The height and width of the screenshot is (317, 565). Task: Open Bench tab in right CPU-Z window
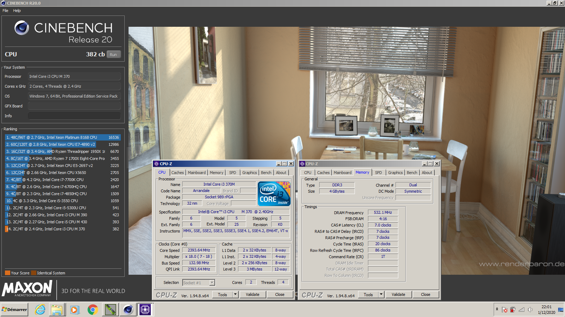coord(412,173)
